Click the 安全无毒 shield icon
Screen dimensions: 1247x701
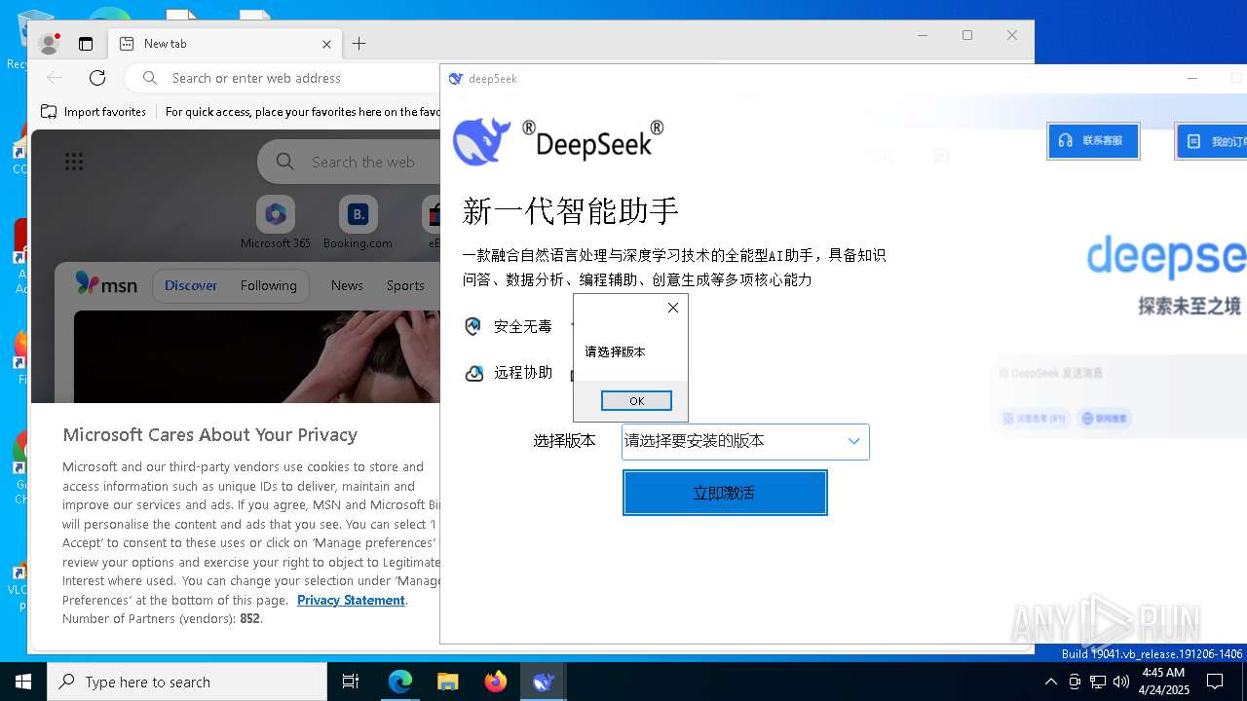click(473, 326)
